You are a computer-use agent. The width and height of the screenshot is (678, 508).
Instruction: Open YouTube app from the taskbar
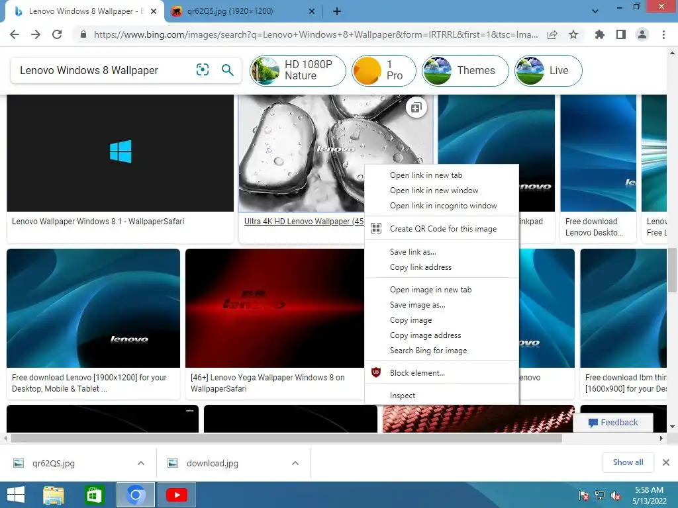tap(176, 495)
